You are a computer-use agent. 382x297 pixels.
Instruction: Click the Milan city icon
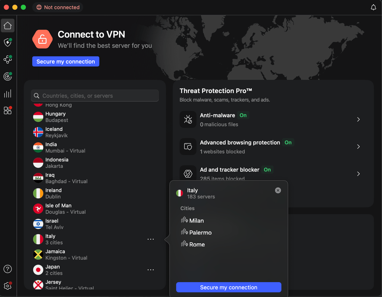tap(184, 220)
